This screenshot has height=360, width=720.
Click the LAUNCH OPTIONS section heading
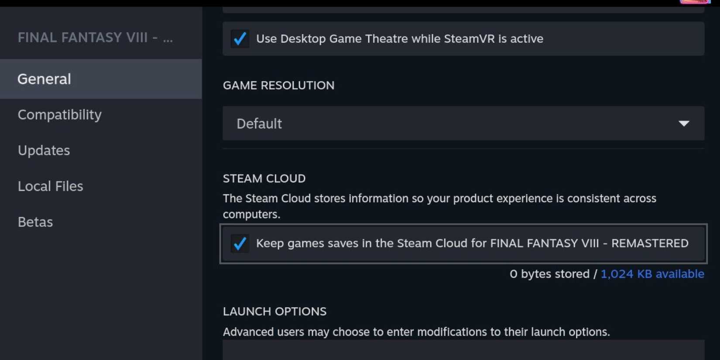pos(274,312)
